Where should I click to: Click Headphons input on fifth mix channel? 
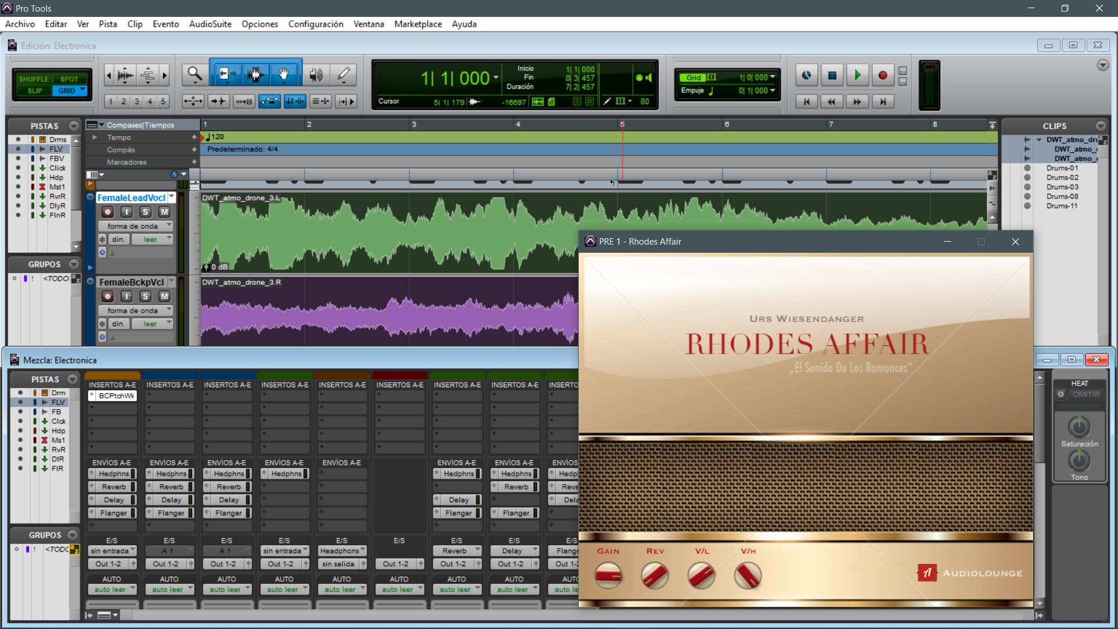coord(342,551)
